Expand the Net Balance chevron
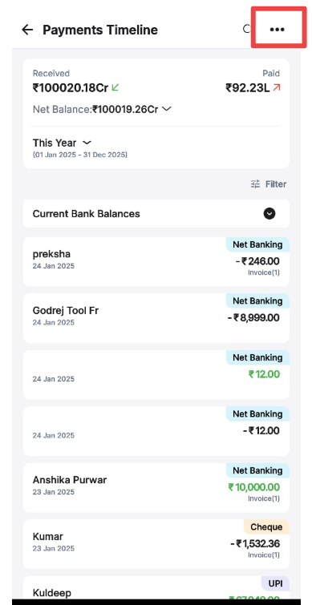Image resolution: width=312 pixels, height=605 pixels. (166, 110)
